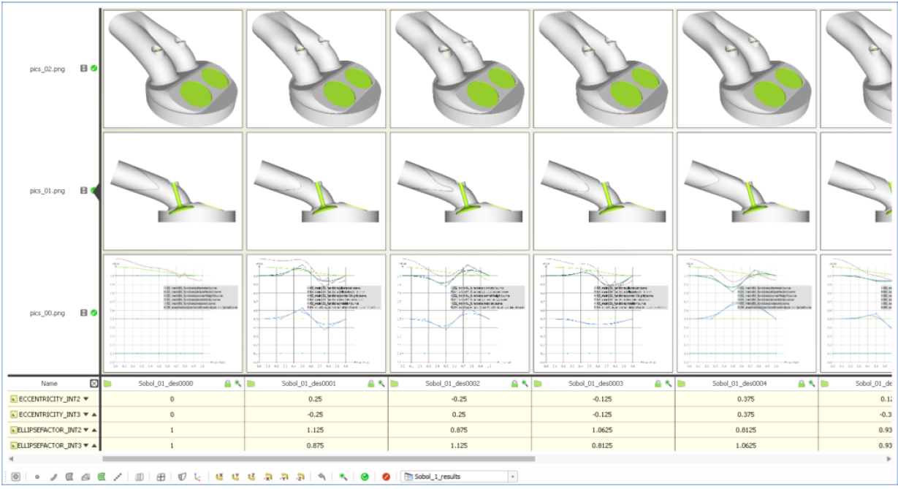Click the ELLIPSEFACTOR_INT2 parameter name
This screenshot has width=898, height=489.
click(x=50, y=430)
